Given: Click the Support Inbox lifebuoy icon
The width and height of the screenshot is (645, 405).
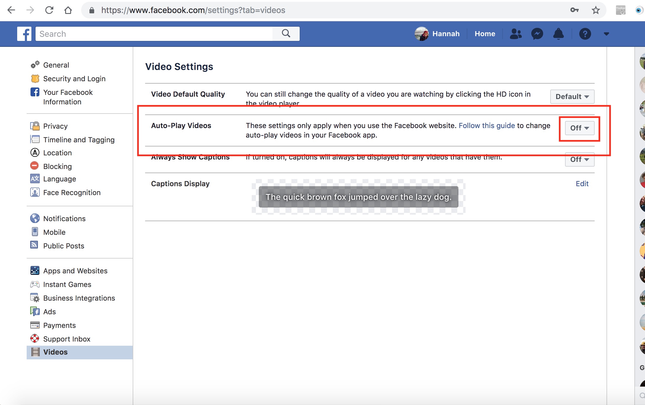Looking at the screenshot, I should [35, 338].
